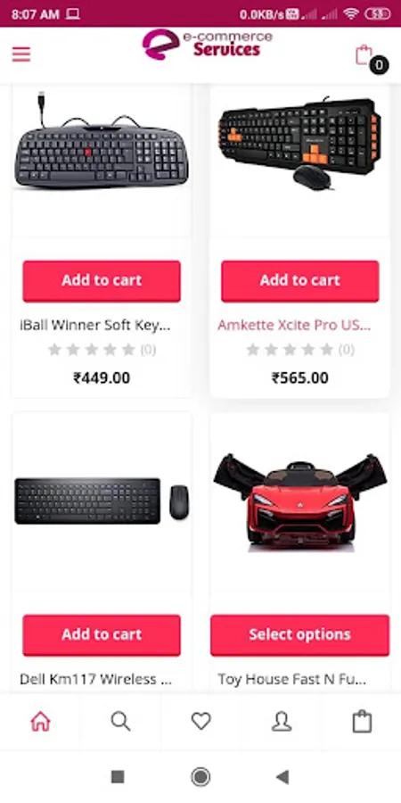Tap Android recent apps square button
401x803 pixels.
click(x=118, y=777)
